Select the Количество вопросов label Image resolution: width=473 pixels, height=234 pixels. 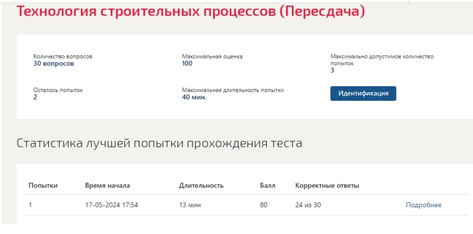(x=63, y=56)
